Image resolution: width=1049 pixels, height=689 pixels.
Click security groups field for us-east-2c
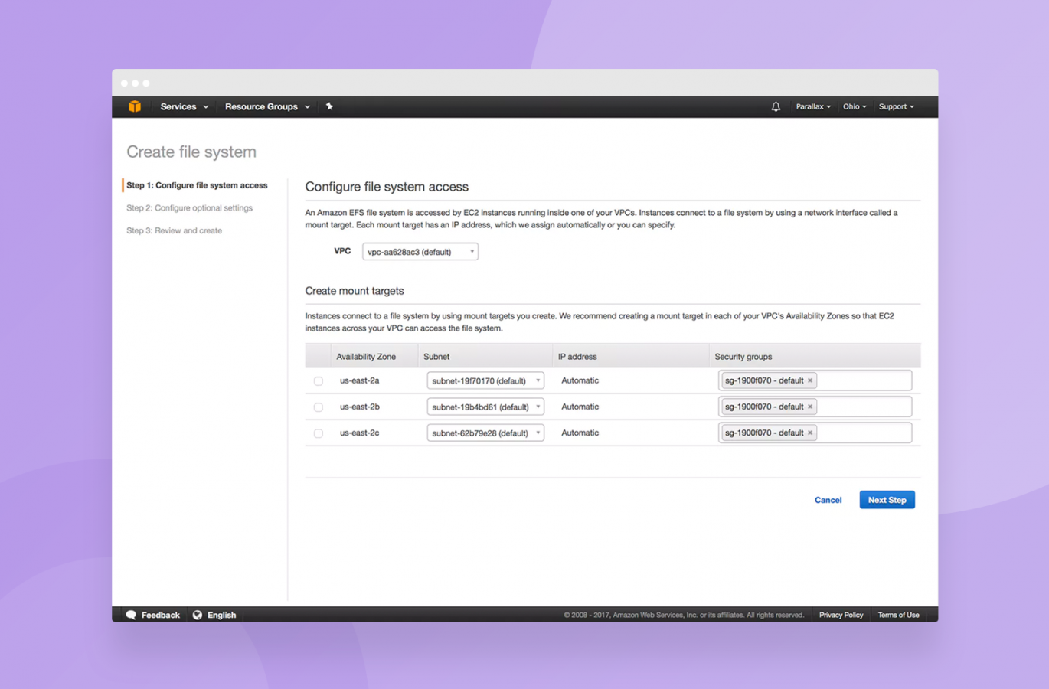[815, 433]
